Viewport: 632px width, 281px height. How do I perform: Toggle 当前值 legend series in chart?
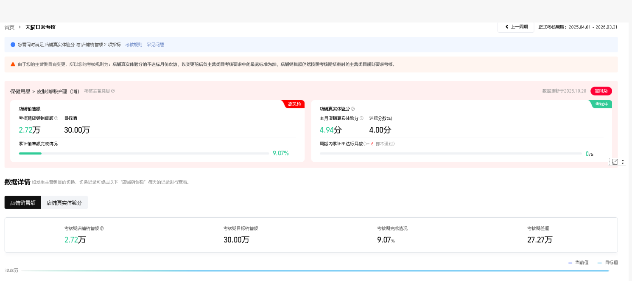(x=579, y=263)
